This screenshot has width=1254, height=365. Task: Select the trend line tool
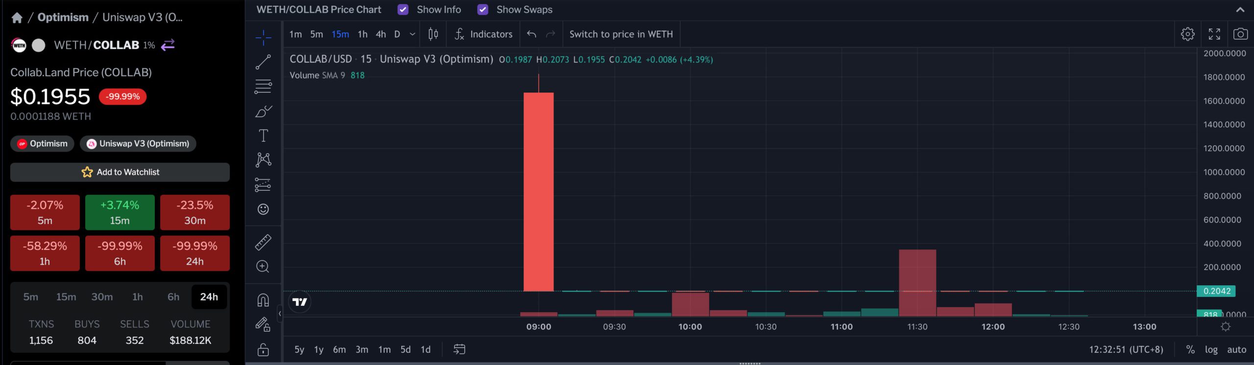pyautogui.click(x=263, y=62)
